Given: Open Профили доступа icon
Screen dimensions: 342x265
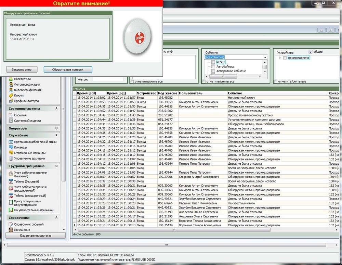Looking at the screenshot, I should [x=11, y=101].
